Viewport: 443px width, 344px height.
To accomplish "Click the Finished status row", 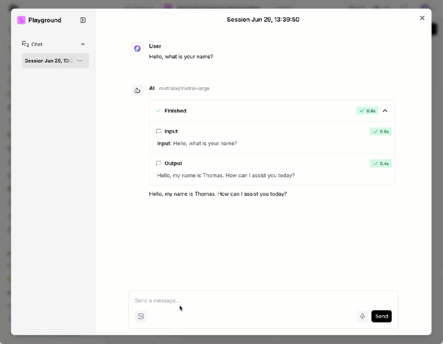I will click(260, 111).
